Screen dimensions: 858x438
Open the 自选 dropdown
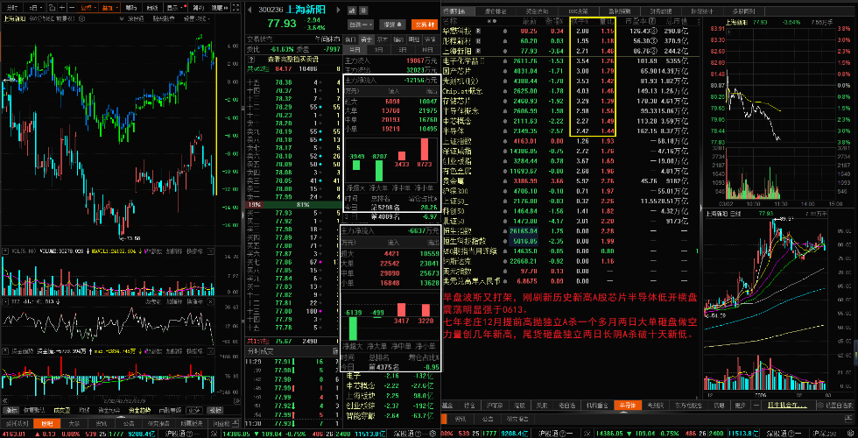(361, 25)
